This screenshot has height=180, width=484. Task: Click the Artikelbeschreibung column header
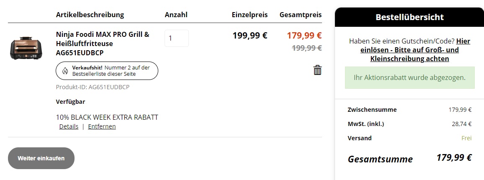point(90,15)
